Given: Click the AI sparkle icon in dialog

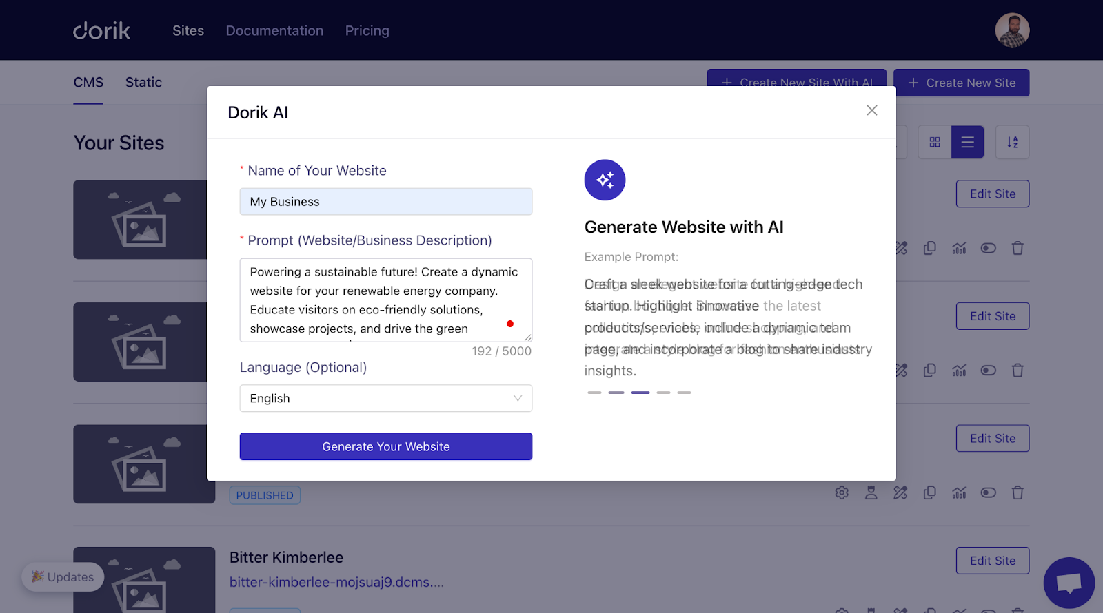Looking at the screenshot, I should click(x=605, y=180).
